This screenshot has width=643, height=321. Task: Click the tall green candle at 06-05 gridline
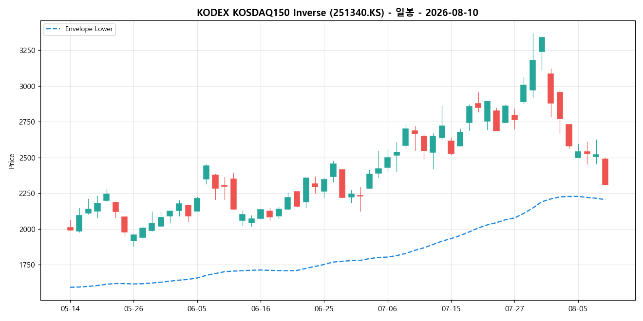tap(197, 205)
